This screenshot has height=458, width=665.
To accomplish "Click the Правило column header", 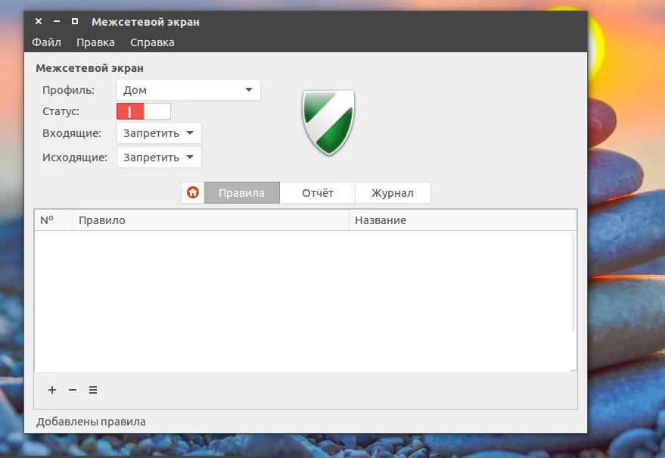I will 211,220.
